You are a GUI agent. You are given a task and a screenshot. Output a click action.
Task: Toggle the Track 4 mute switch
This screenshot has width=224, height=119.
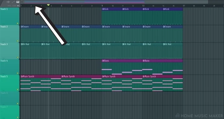coord(18,73)
